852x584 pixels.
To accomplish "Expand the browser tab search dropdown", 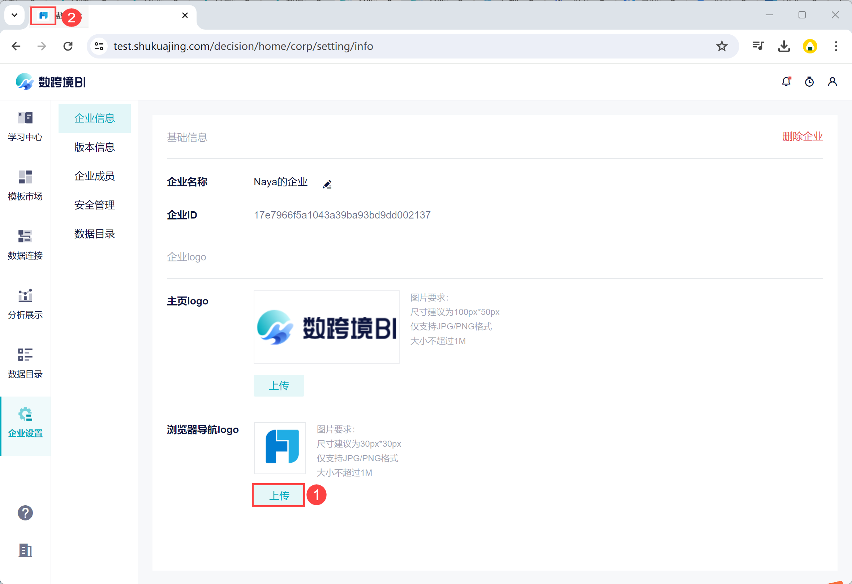I will pos(14,15).
